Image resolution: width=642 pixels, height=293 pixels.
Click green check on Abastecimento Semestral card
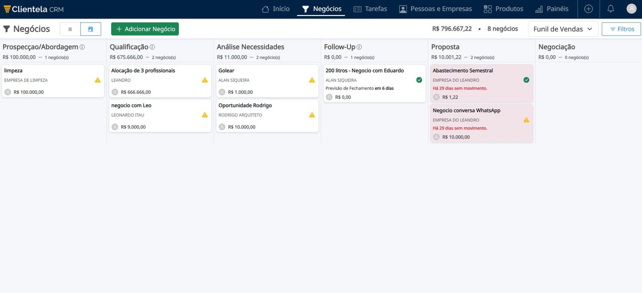click(x=526, y=80)
